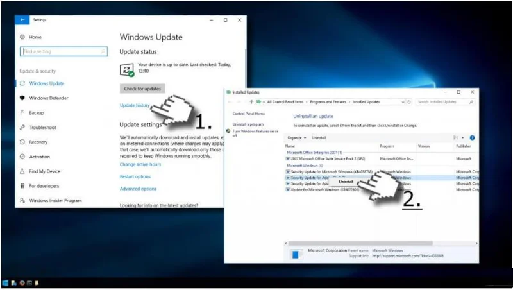Collapse the Microsoft Office Enterprise 2007 group

click(314, 153)
